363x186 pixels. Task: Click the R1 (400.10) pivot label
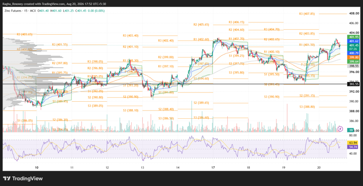click(x=272, y=52)
